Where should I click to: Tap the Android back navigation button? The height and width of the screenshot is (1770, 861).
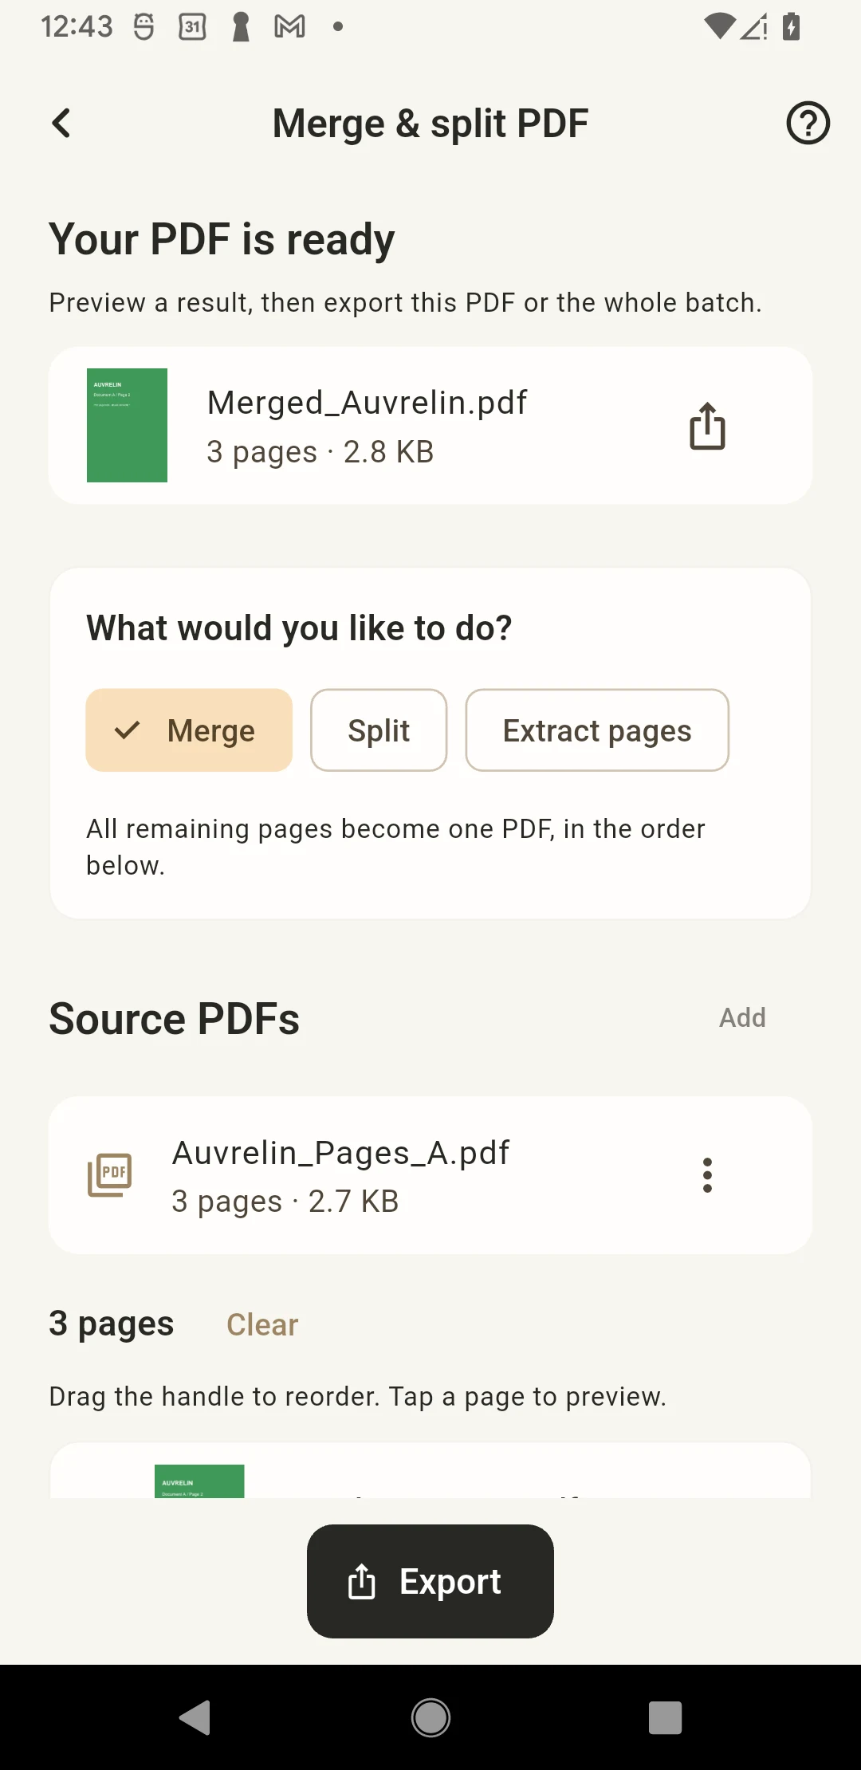coord(195,1717)
